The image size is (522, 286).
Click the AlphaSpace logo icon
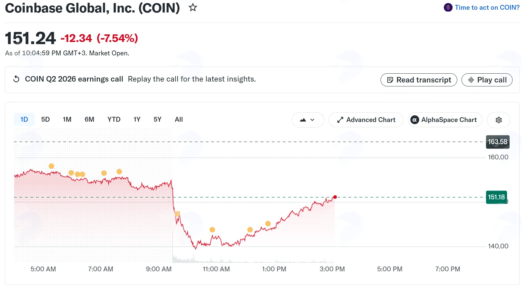415,120
